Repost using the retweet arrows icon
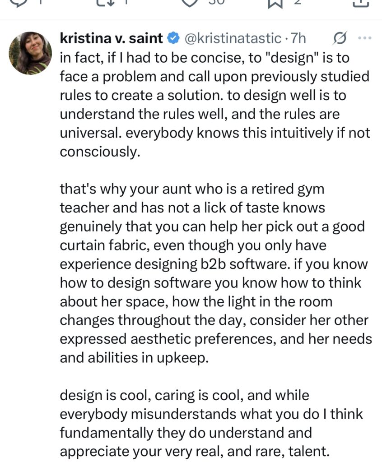 [x=104, y=2]
